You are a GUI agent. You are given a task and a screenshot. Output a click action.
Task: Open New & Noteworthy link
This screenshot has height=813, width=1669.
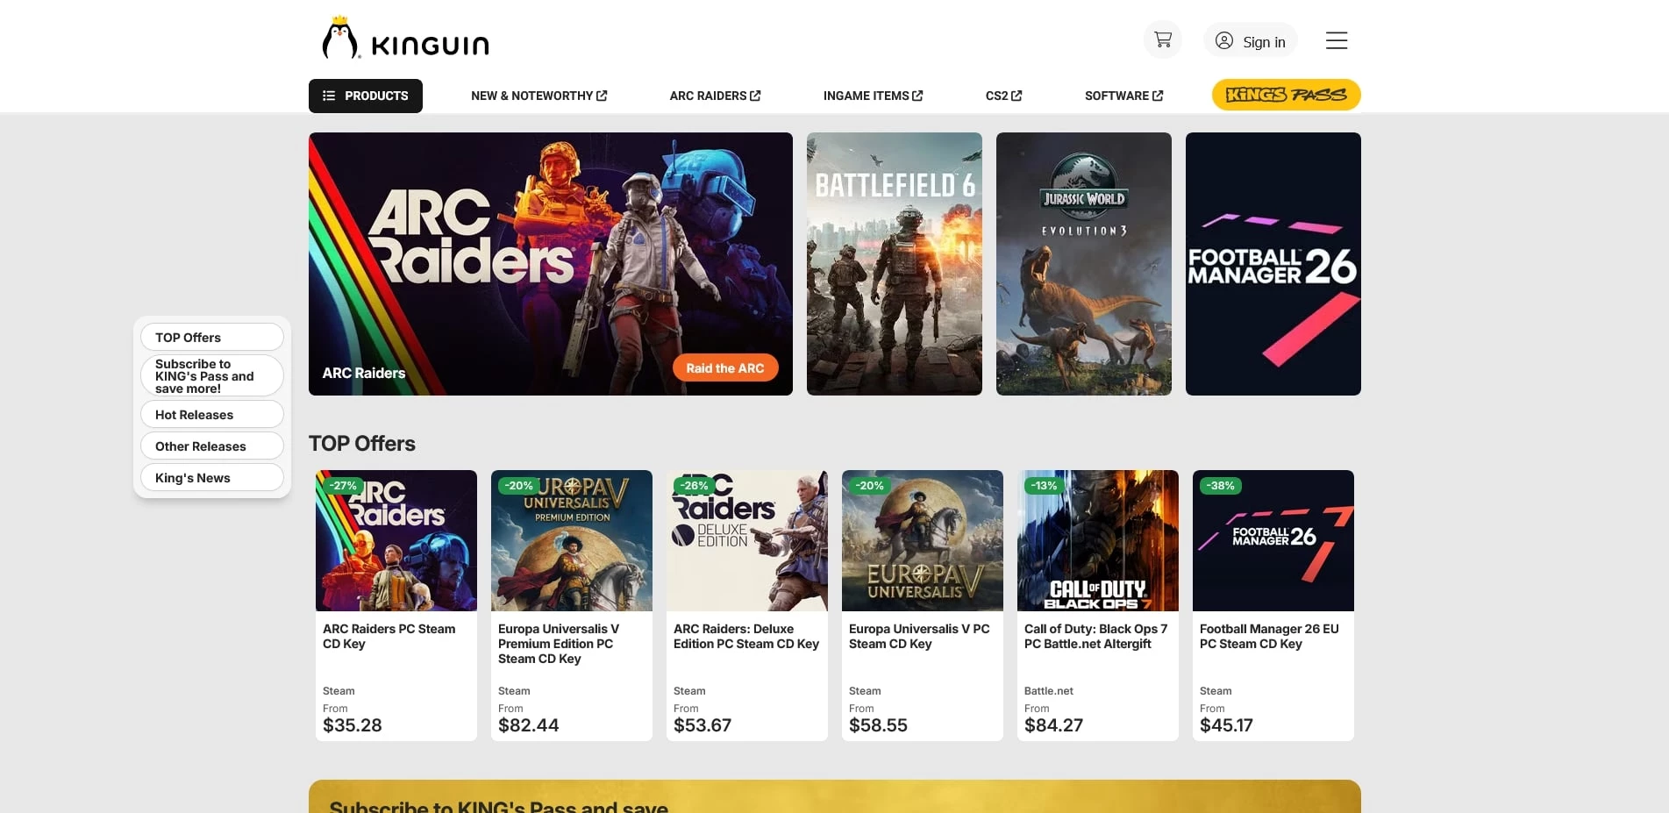539,96
